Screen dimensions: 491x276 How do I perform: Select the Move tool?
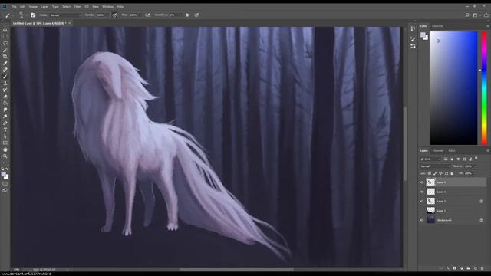click(5, 30)
